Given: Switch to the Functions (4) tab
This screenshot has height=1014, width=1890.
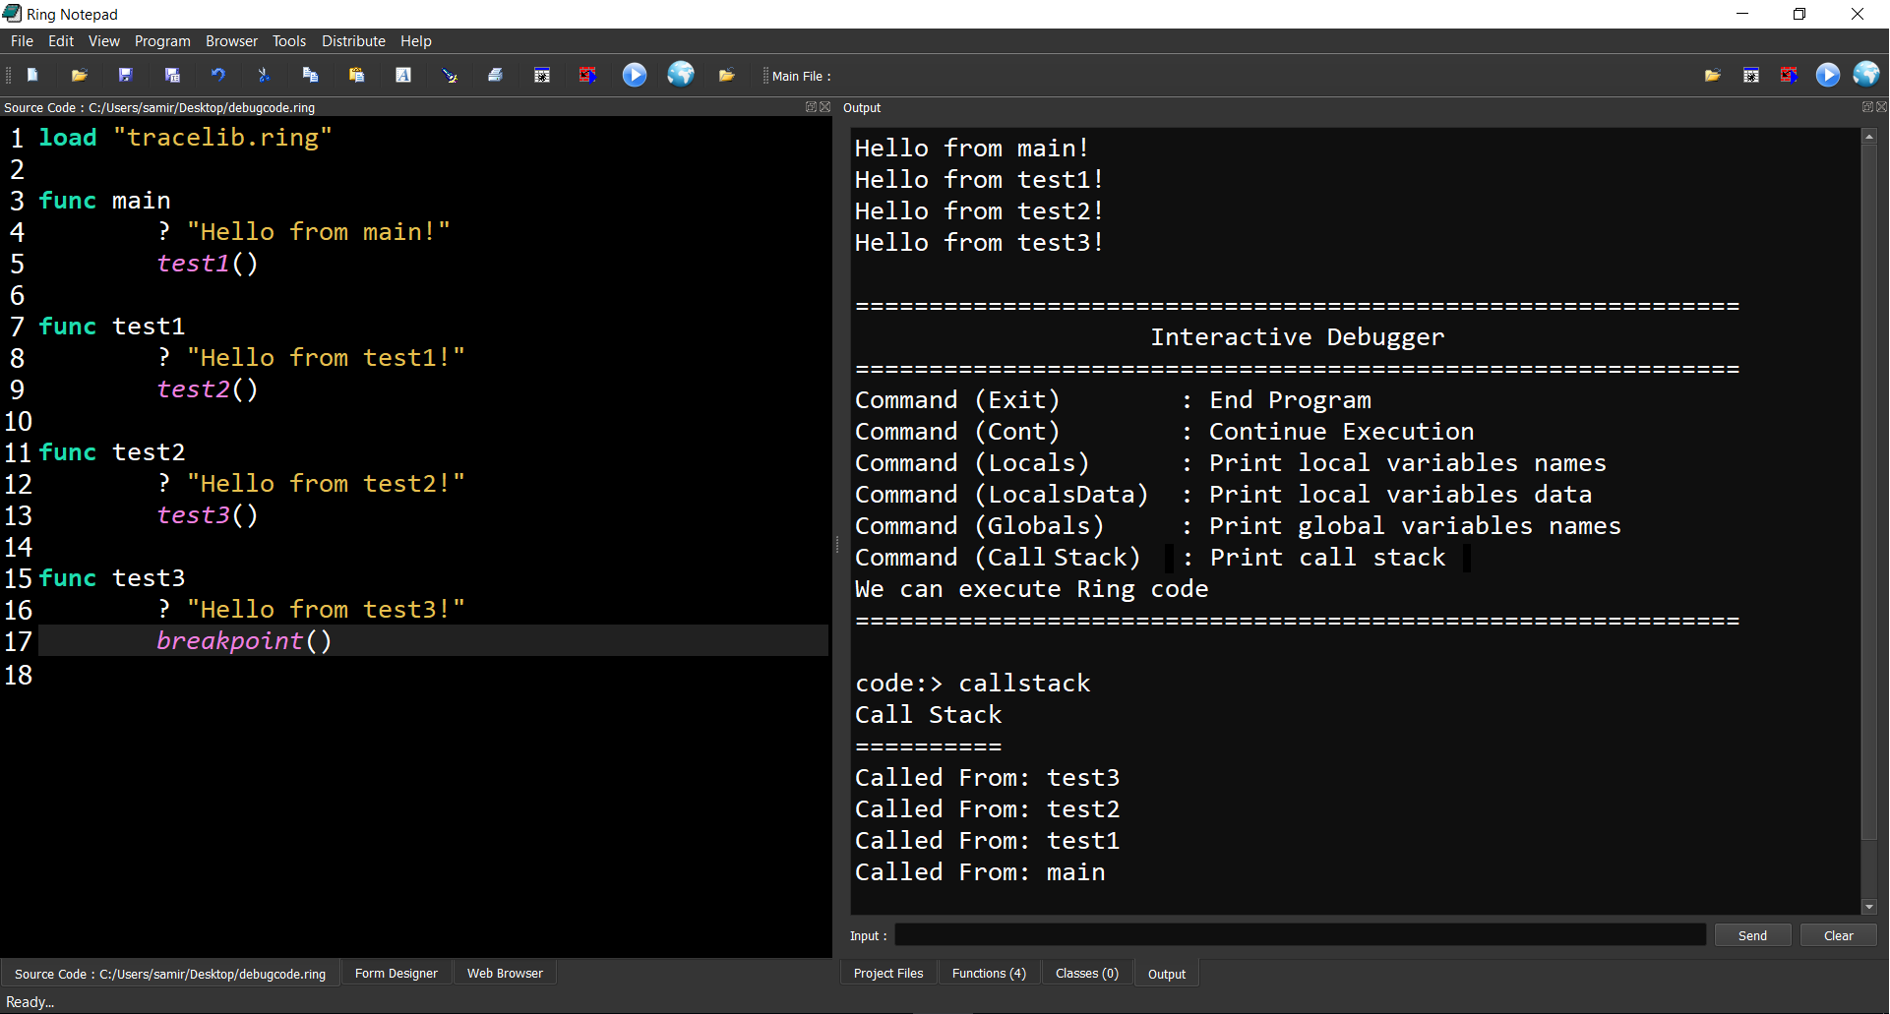Looking at the screenshot, I should pyautogui.click(x=988, y=973).
